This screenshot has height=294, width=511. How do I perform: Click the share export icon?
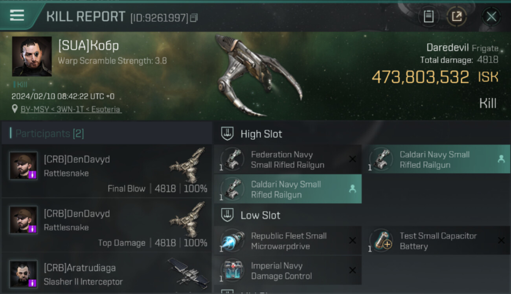click(456, 16)
